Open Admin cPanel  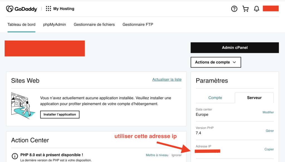click(235, 48)
